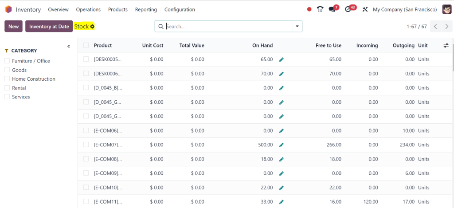
Task: Select the E-COM07 row checkbox
Action: [86, 145]
